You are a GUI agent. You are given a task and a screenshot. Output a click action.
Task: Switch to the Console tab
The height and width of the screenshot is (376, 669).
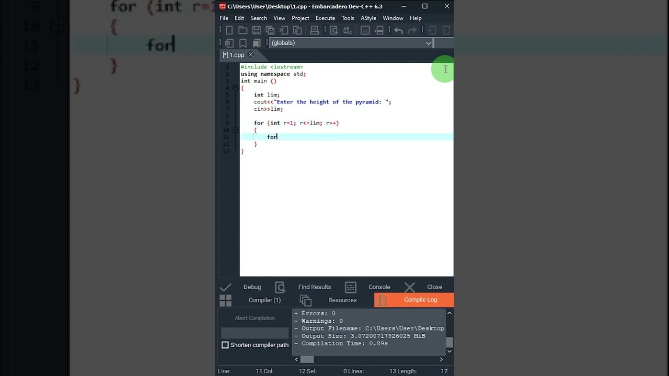click(x=379, y=287)
